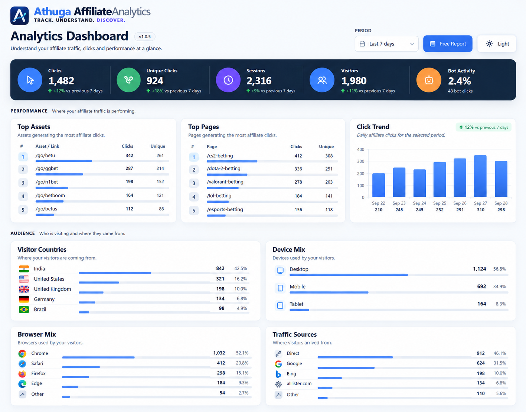Click the /go/betus row text
Image resolution: width=526 pixels, height=412 pixels.
46,209
